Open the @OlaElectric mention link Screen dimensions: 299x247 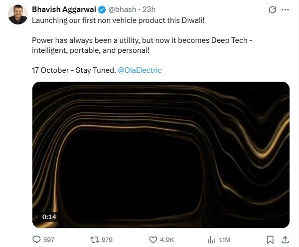click(140, 70)
